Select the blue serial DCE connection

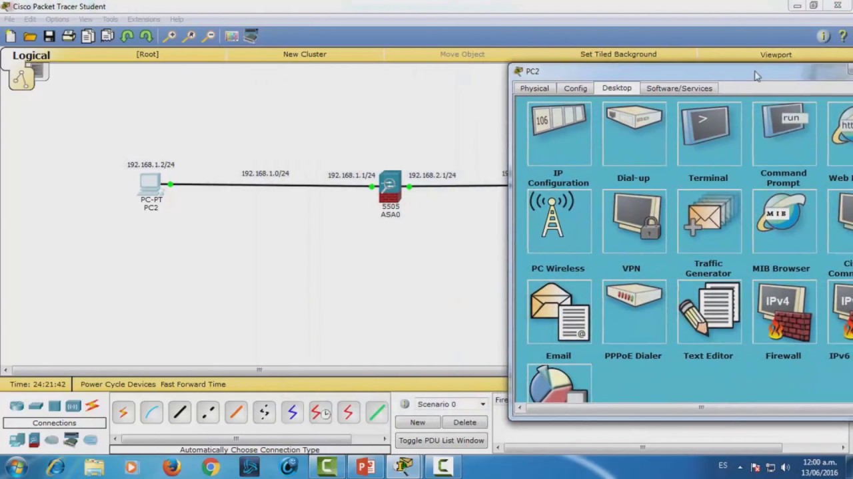(292, 413)
